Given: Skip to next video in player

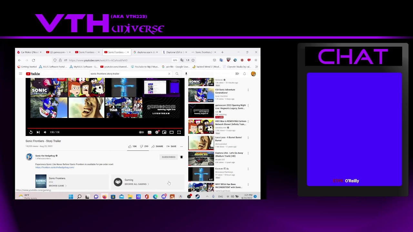Looking at the screenshot, I should pyautogui.click(x=38, y=132).
